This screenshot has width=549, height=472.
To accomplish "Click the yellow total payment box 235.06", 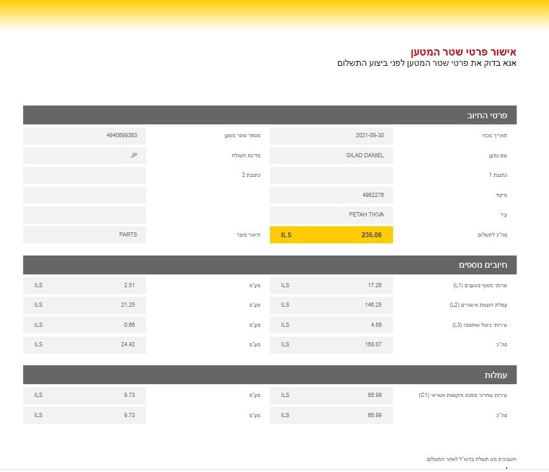I will (x=331, y=235).
